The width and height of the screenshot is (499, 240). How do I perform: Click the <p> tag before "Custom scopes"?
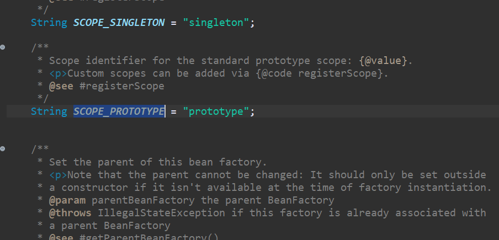click(59, 73)
